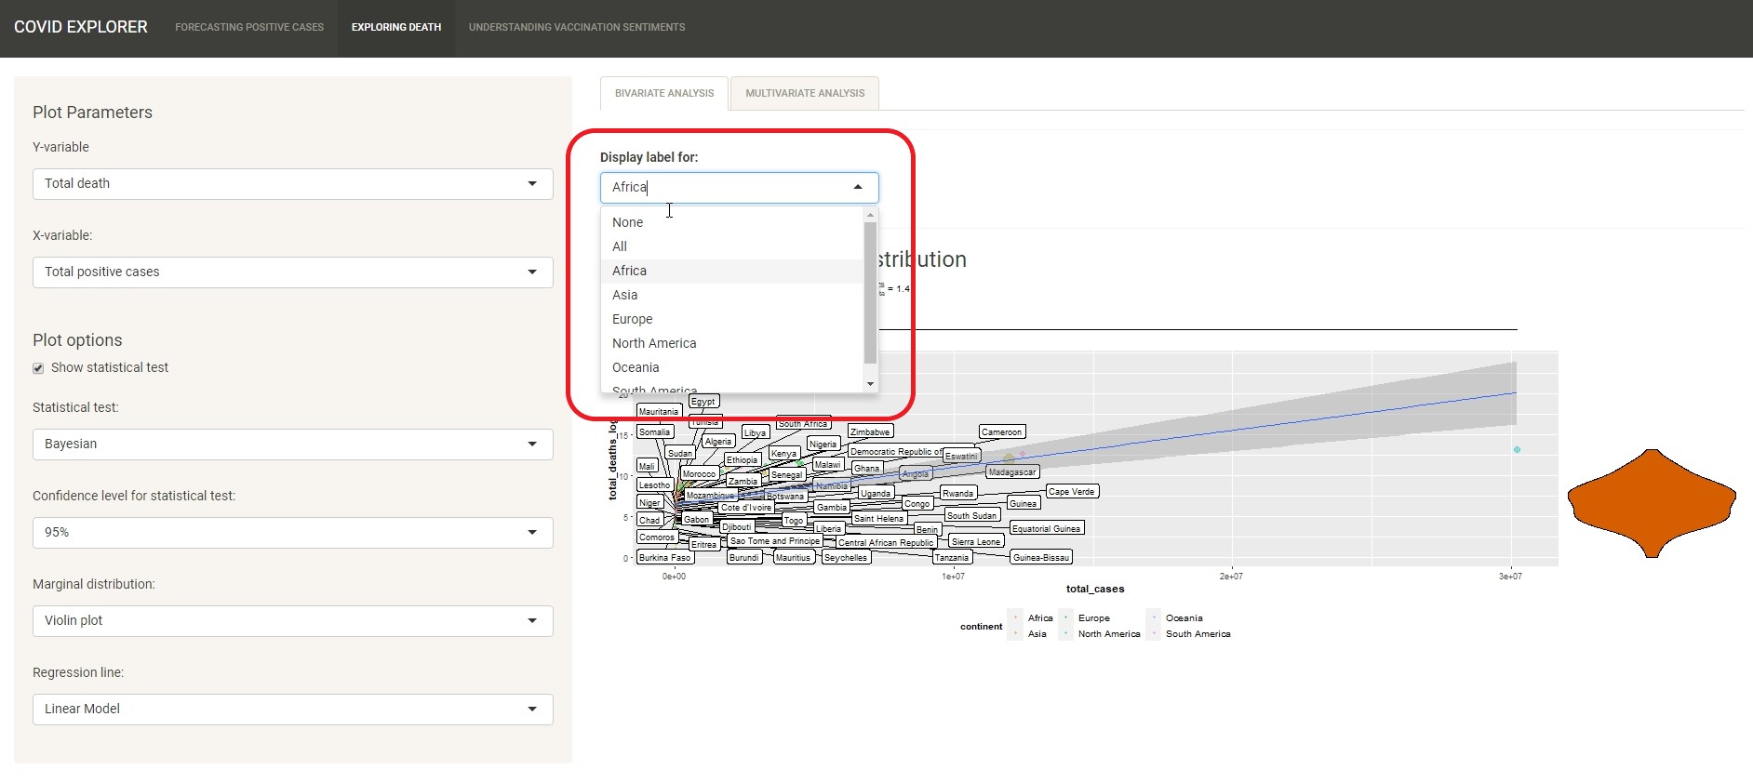Open the Y-variable dropdown showing Total death
The width and height of the screenshot is (1753, 783).
pos(292,184)
